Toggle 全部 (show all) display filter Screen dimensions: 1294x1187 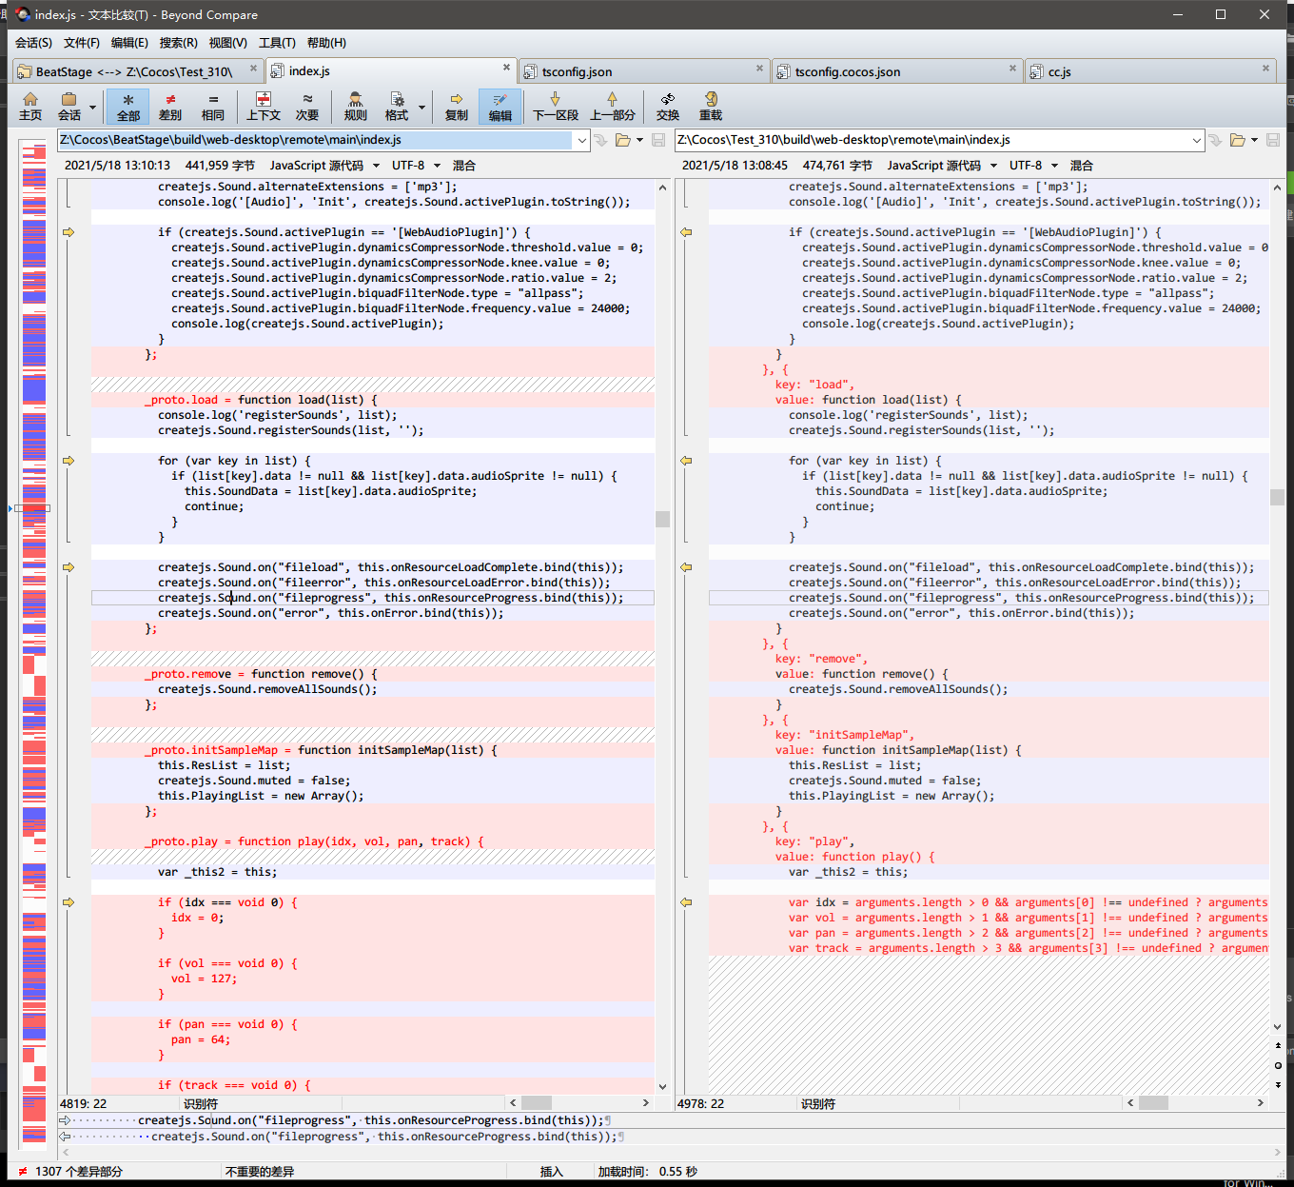[x=128, y=106]
